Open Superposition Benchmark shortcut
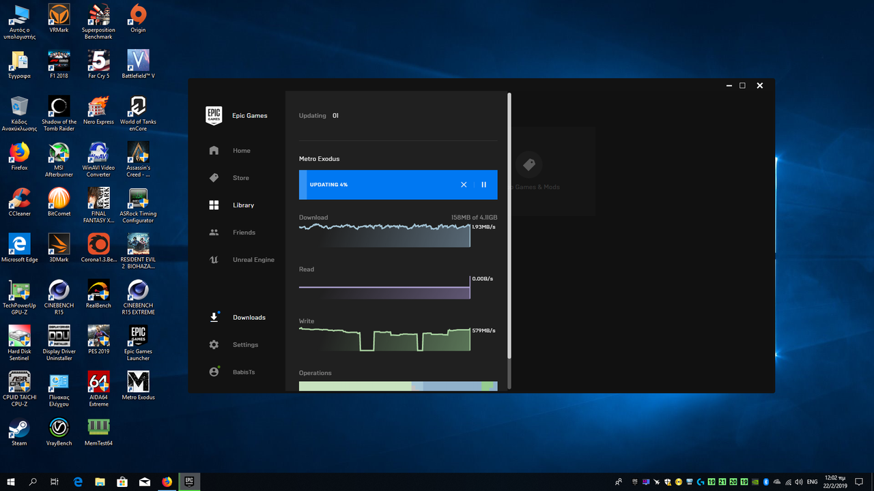The image size is (874, 491). [98, 22]
